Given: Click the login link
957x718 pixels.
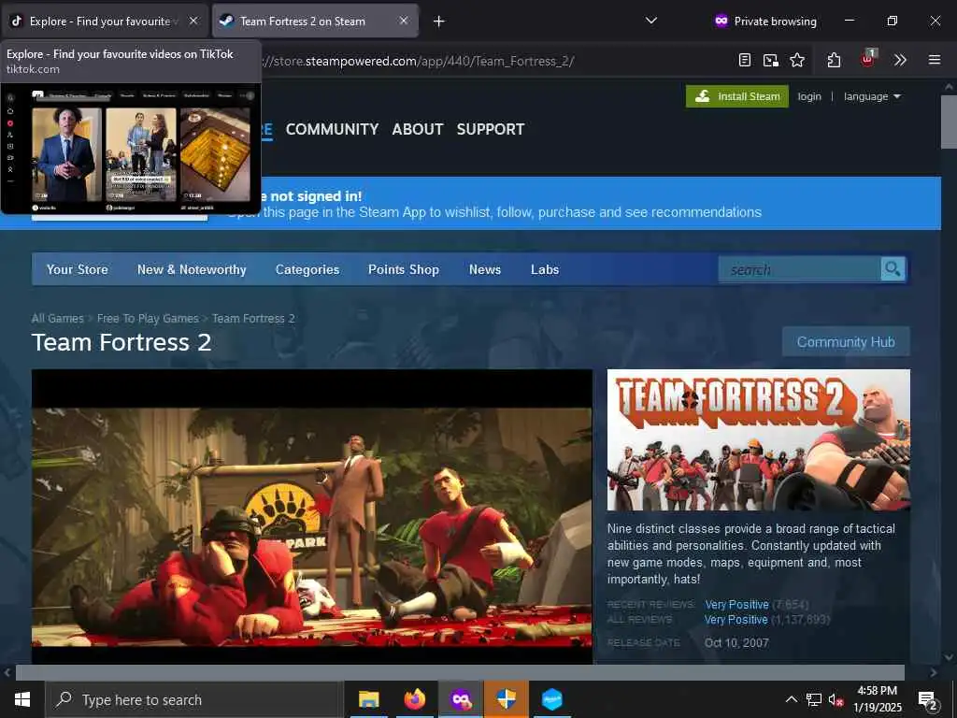Looking at the screenshot, I should click(809, 96).
